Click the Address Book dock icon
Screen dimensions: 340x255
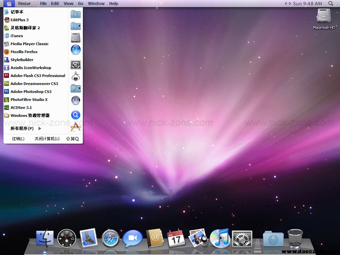pos(155,238)
